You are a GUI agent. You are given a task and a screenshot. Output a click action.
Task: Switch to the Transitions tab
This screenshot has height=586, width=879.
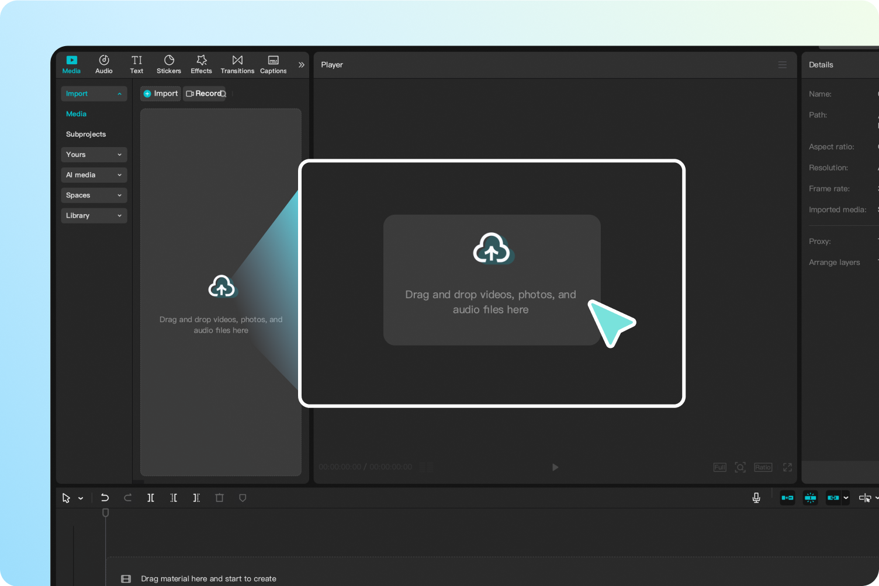click(237, 64)
